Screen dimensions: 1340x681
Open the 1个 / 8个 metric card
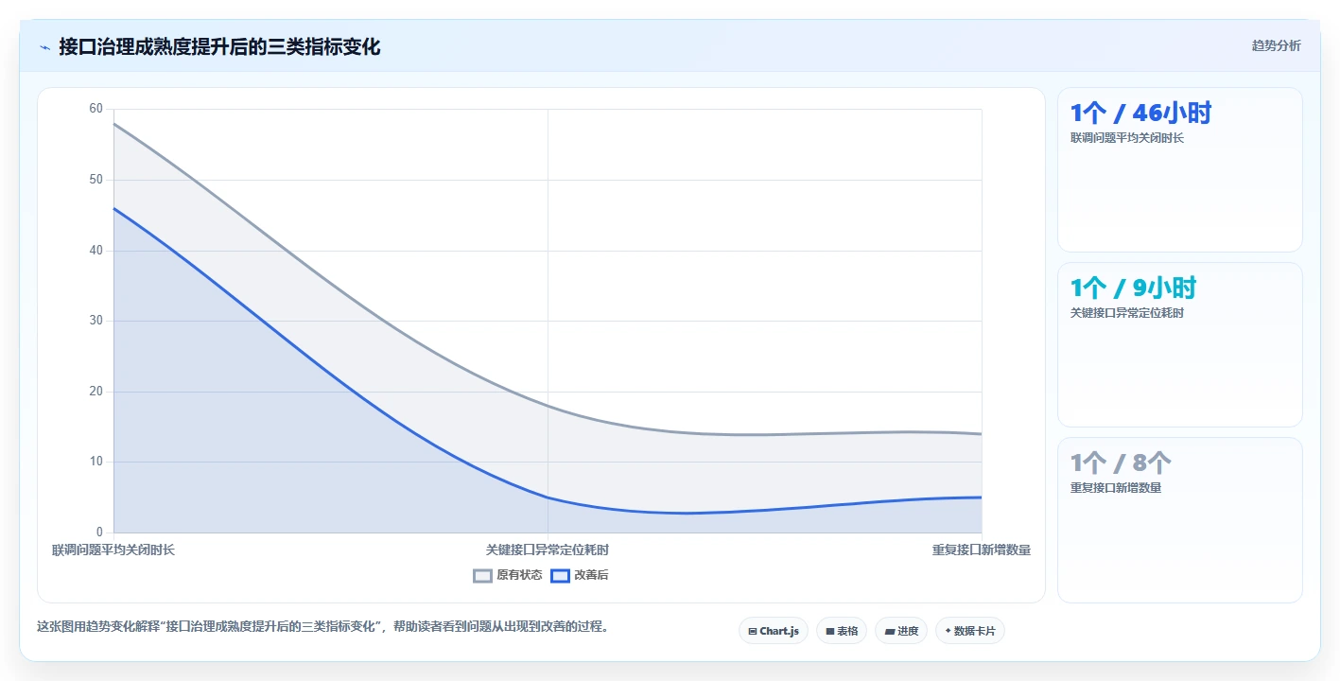point(1179,519)
